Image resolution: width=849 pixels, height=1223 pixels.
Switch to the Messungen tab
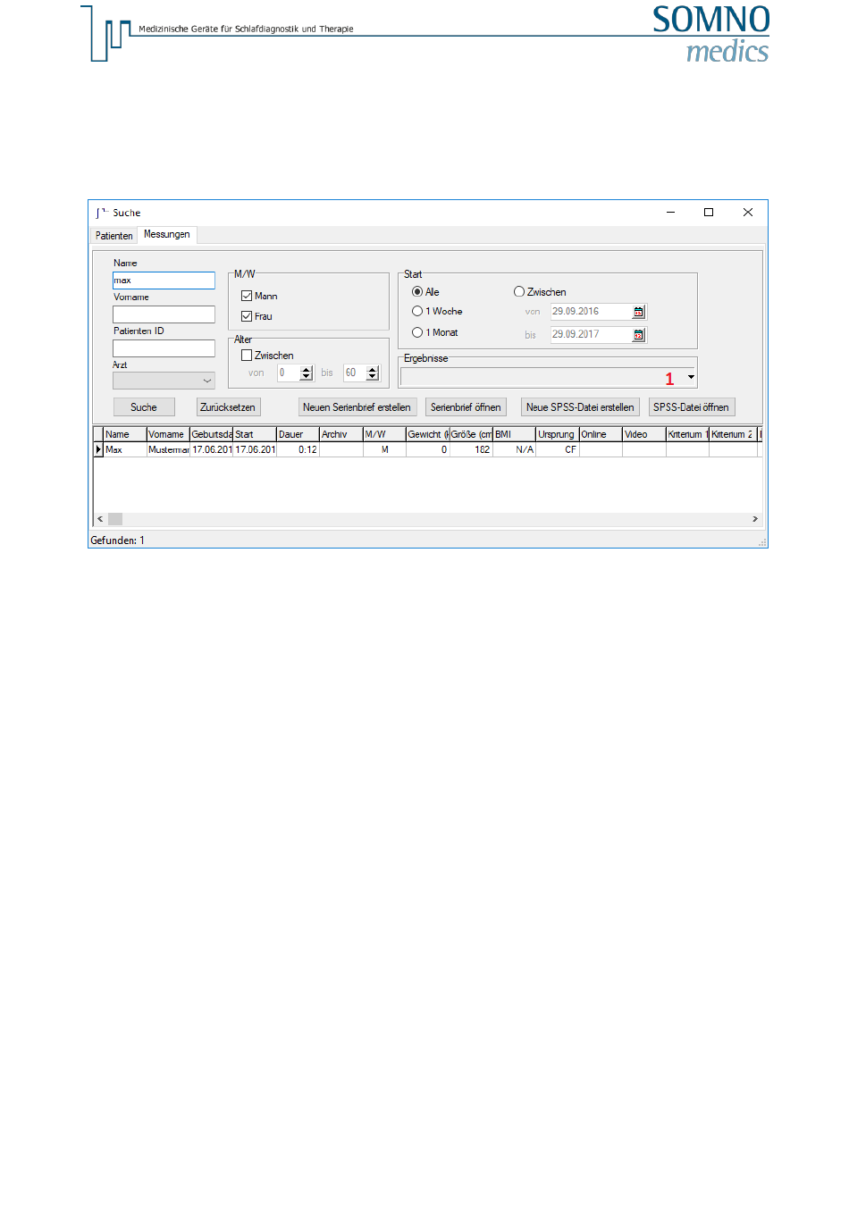pyautogui.click(x=167, y=235)
